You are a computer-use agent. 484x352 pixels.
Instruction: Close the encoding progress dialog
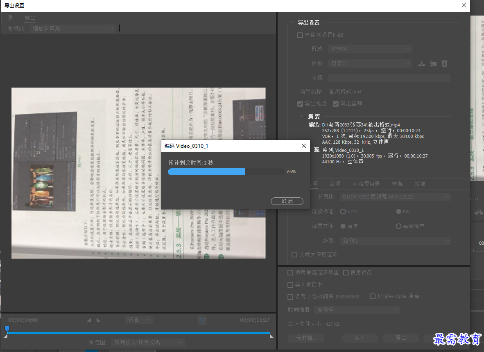coord(304,146)
